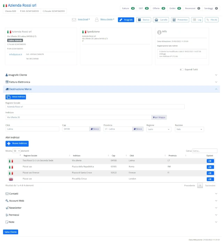The image size is (223, 246).
Task: Go to Successivo page
Action: (210, 186)
